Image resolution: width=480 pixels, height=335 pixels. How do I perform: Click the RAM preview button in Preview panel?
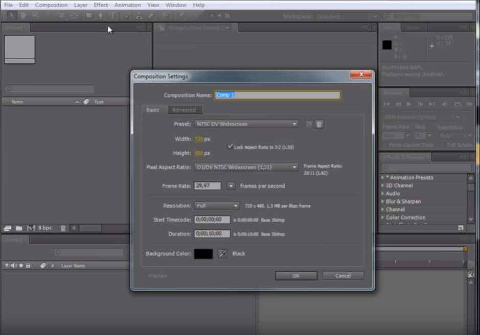tap(469, 104)
